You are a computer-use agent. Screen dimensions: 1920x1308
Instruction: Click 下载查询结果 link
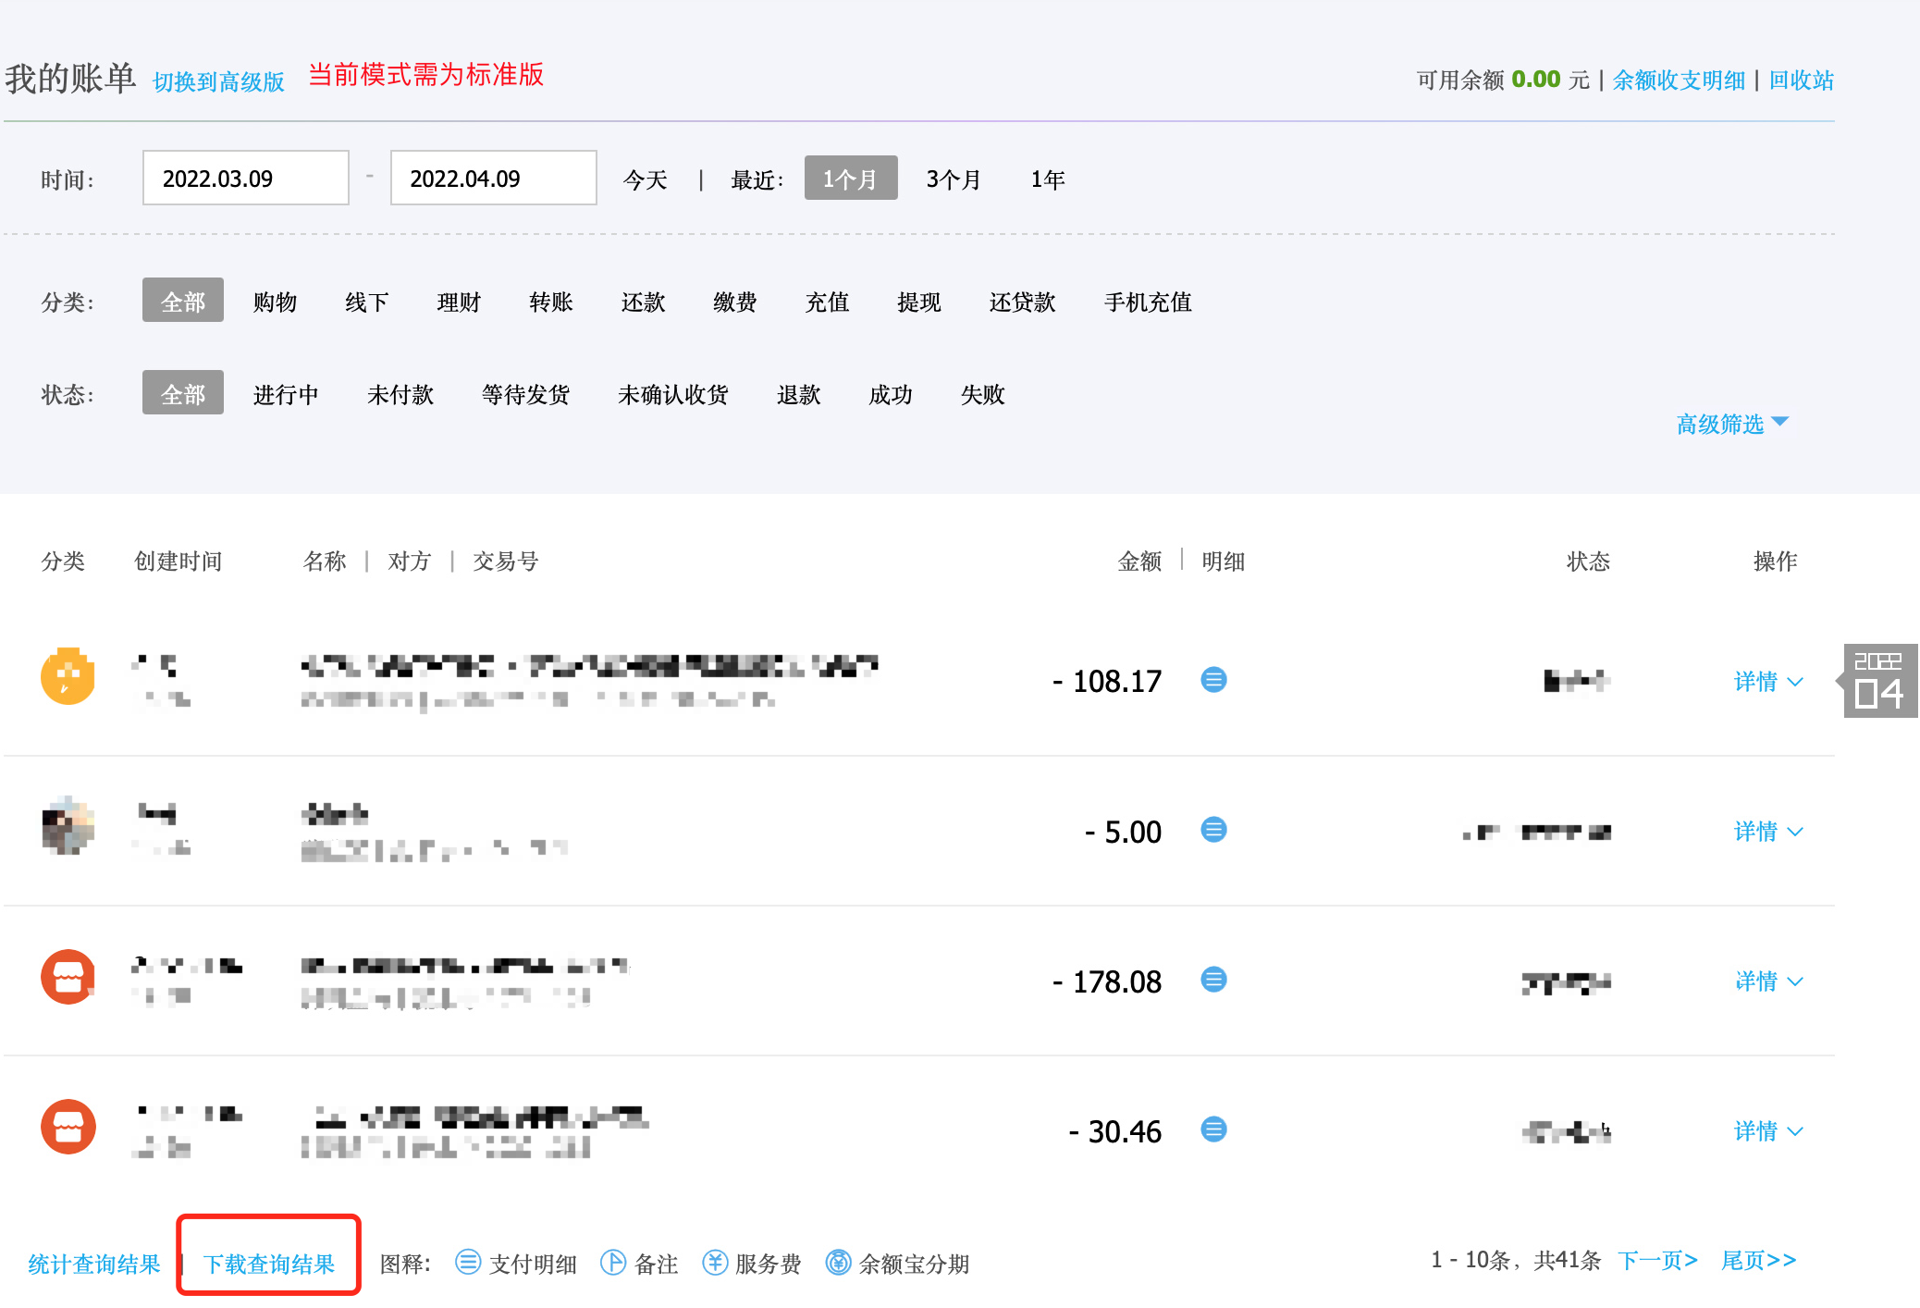pos(268,1264)
